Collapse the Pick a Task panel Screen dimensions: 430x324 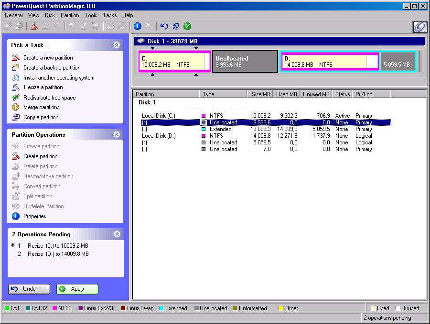[117, 45]
